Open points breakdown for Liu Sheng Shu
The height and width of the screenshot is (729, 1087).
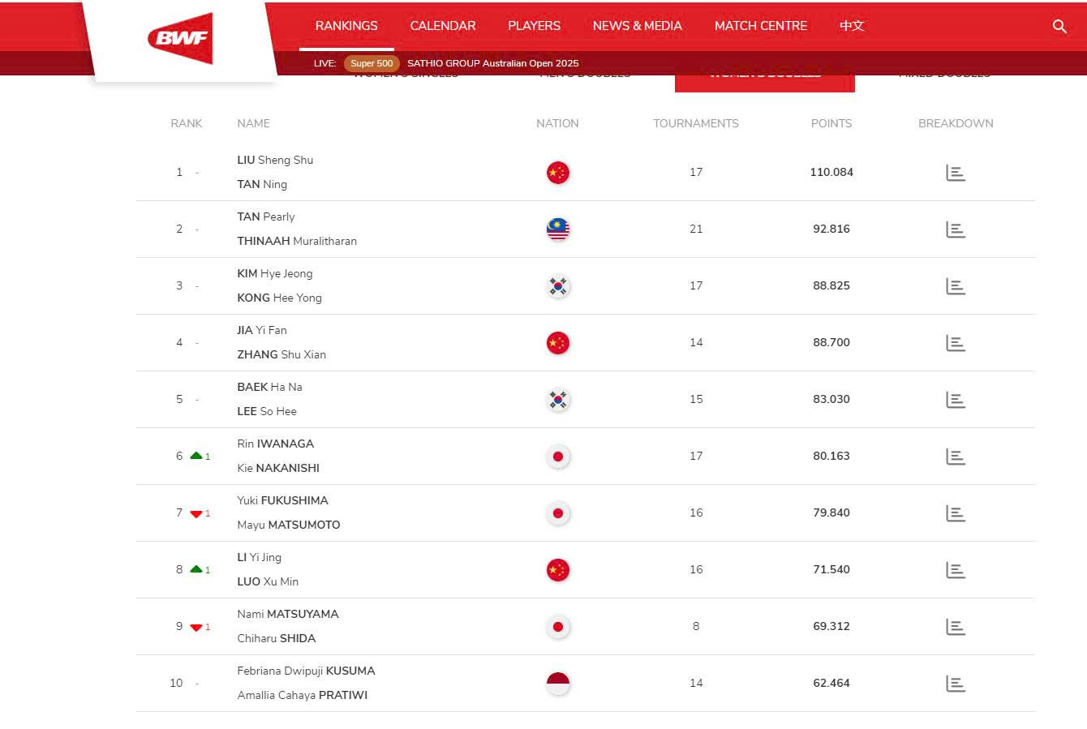coord(956,173)
